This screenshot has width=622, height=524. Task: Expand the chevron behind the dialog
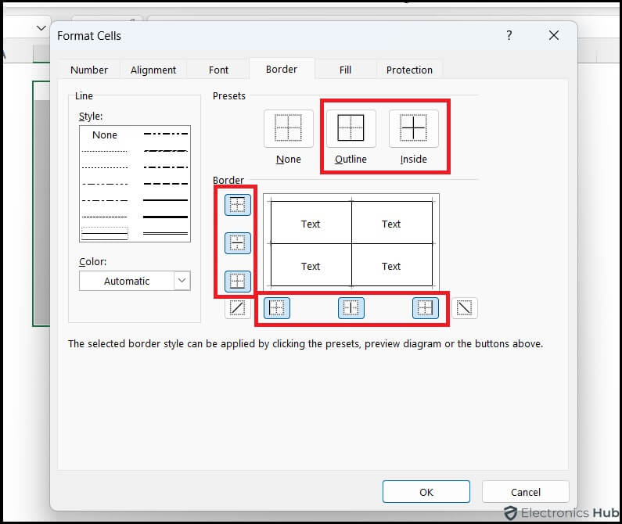41,28
